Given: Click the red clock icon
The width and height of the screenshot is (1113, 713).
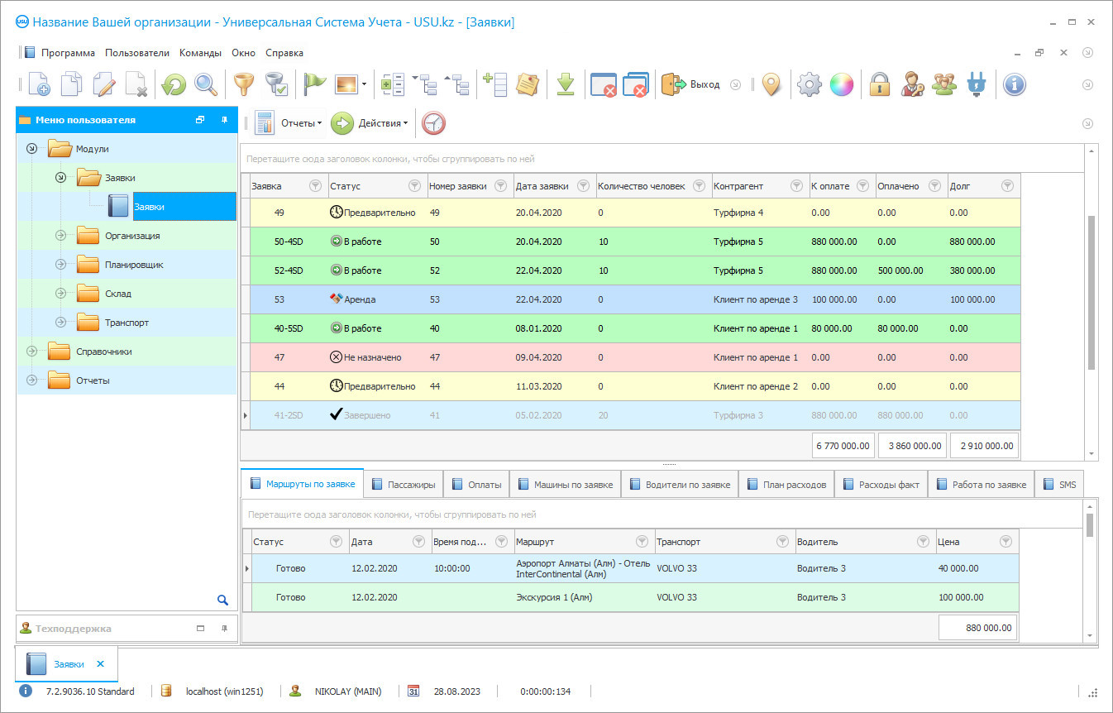Looking at the screenshot, I should [433, 123].
